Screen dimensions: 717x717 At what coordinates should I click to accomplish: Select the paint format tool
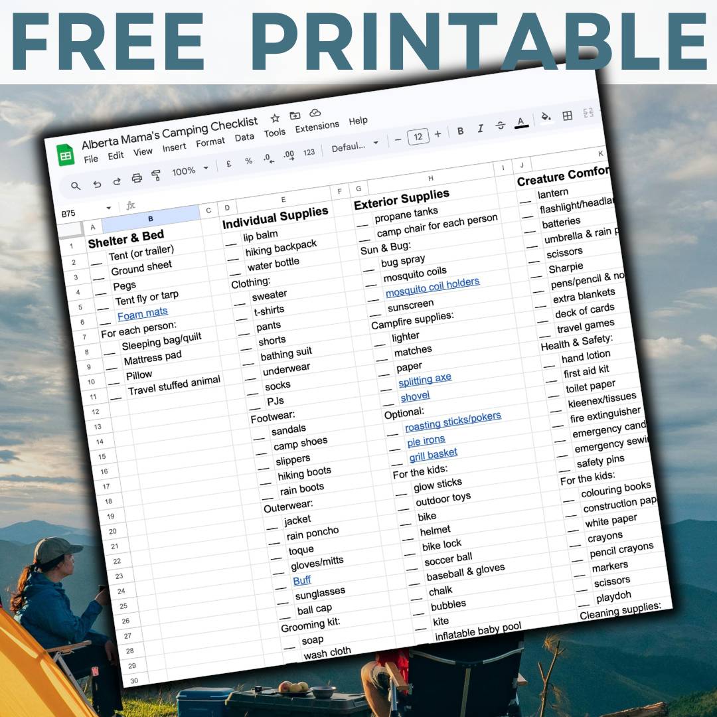[x=157, y=175]
